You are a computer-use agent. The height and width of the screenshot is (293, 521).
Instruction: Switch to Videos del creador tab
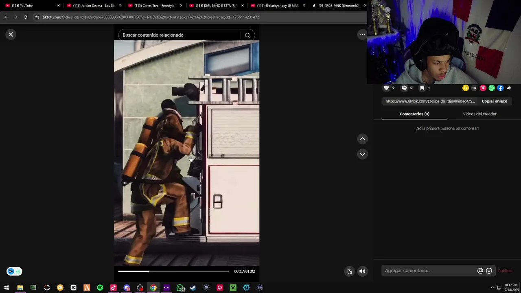pos(479,114)
